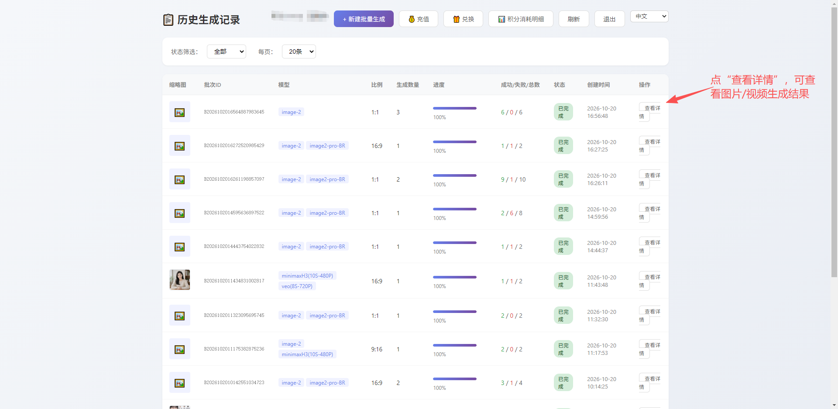
Task: Open 积分消耗明细 points details
Action: tap(521, 19)
